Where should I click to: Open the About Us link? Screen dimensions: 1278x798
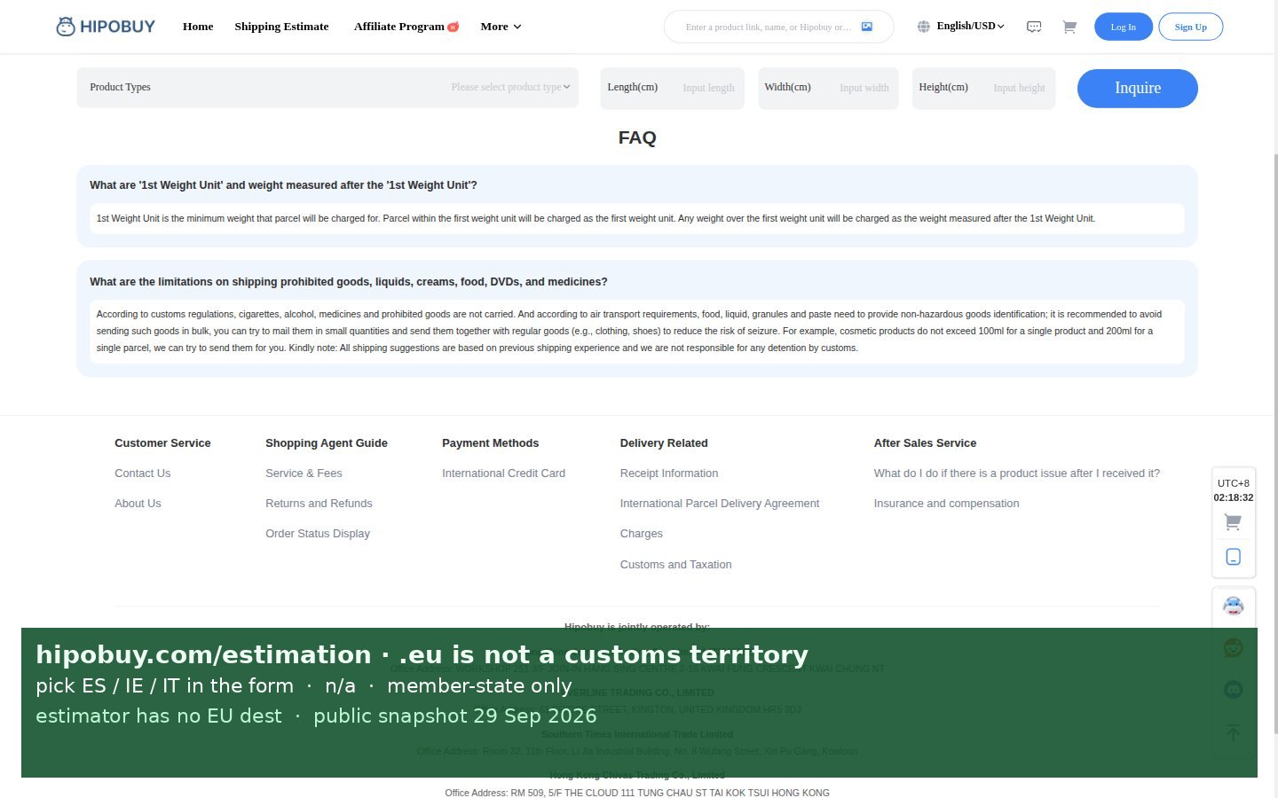click(x=138, y=504)
